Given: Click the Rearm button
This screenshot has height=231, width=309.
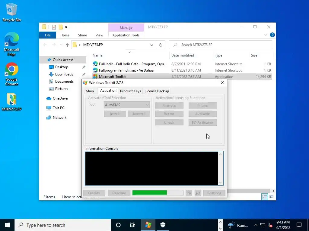Looking at the screenshot, I should [169, 114].
